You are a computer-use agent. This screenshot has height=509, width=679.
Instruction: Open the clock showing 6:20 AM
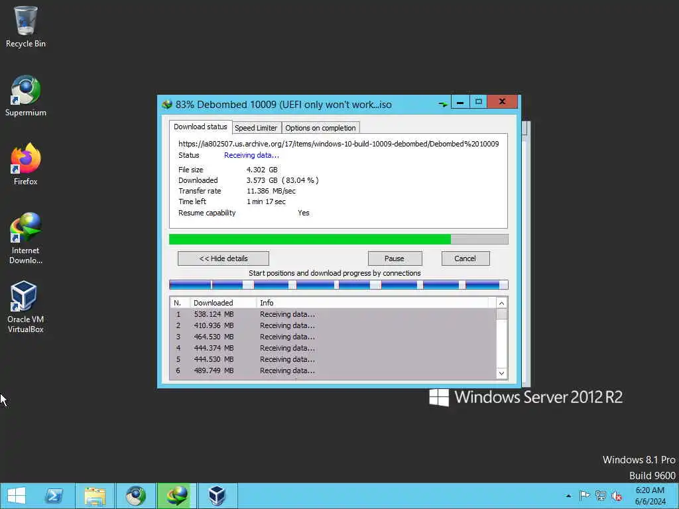650,496
